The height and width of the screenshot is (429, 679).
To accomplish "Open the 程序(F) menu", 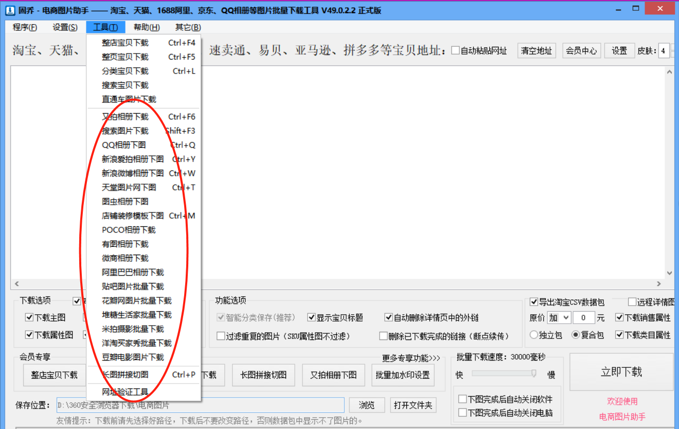I will tap(24, 27).
